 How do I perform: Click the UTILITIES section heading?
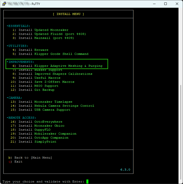click(17, 46)
